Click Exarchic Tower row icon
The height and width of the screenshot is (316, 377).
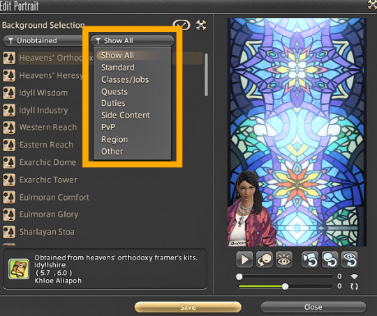pos(9,180)
